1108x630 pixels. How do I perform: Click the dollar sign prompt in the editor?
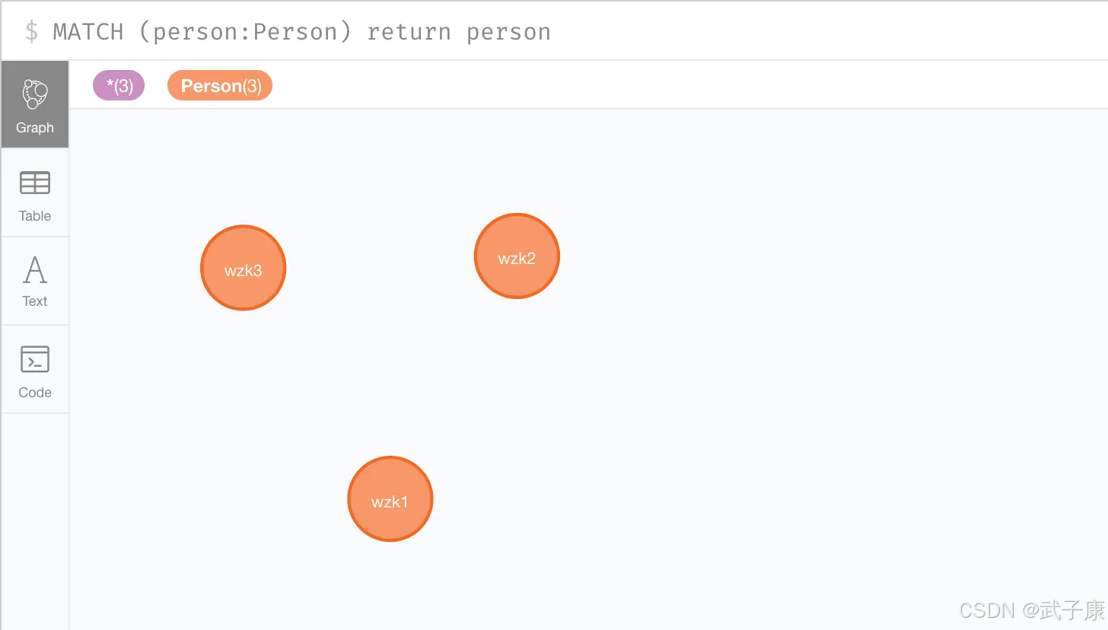coord(32,32)
